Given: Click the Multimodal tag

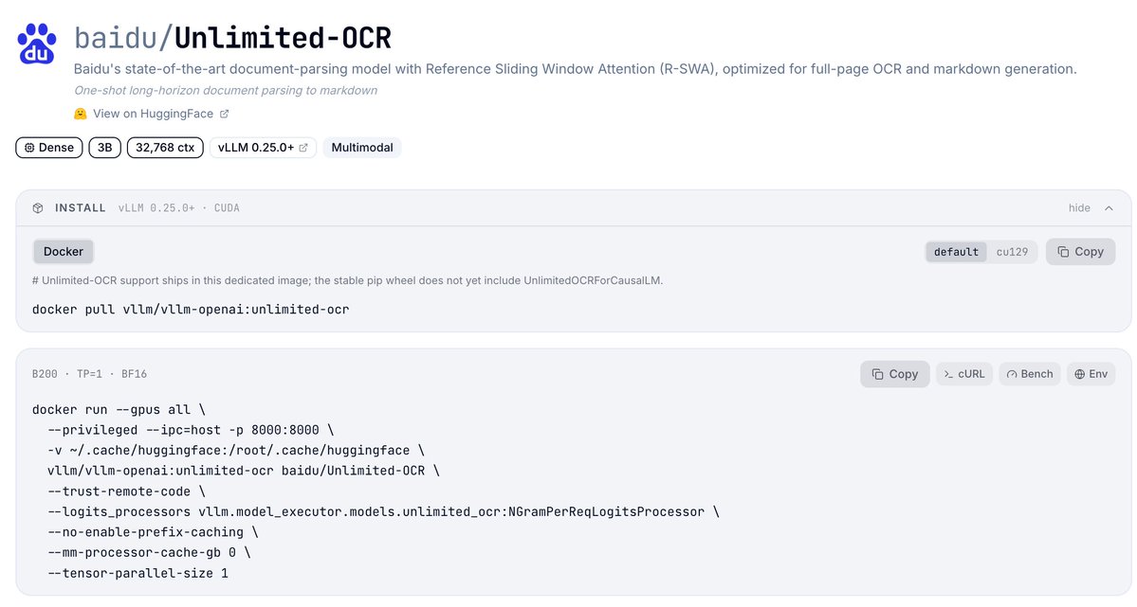Looking at the screenshot, I should [362, 148].
